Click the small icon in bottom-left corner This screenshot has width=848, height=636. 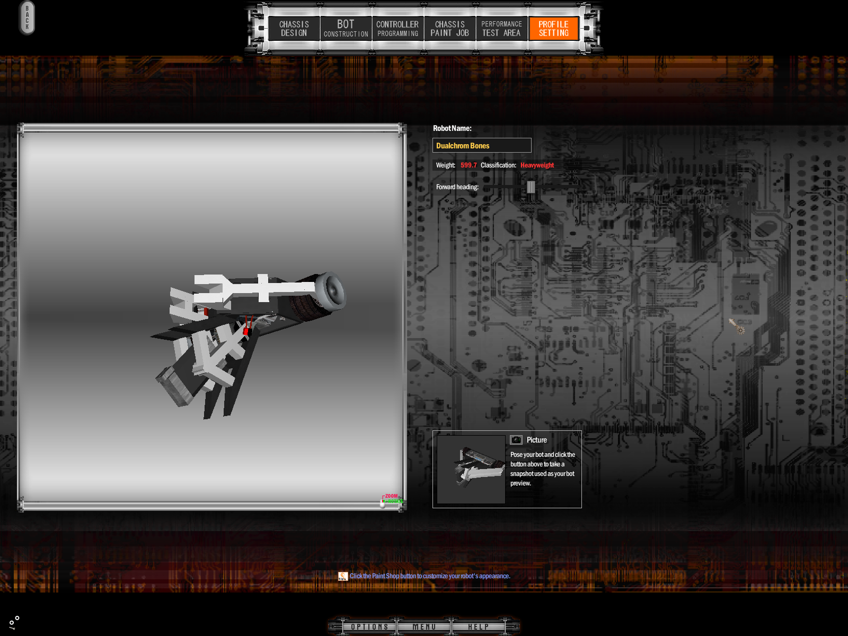pyautogui.click(x=14, y=622)
